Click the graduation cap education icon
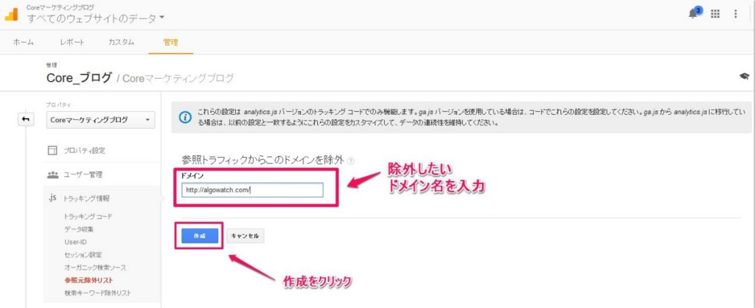This screenshot has height=308, width=755. pos(745,77)
